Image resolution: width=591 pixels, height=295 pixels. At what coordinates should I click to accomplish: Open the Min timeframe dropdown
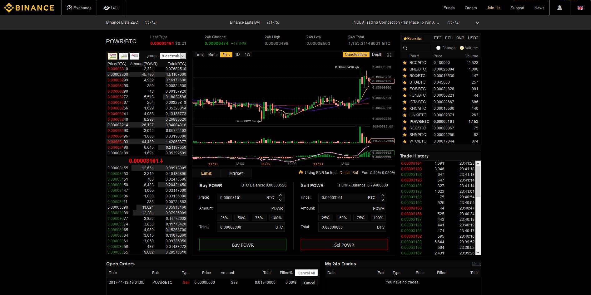coord(212,55)
